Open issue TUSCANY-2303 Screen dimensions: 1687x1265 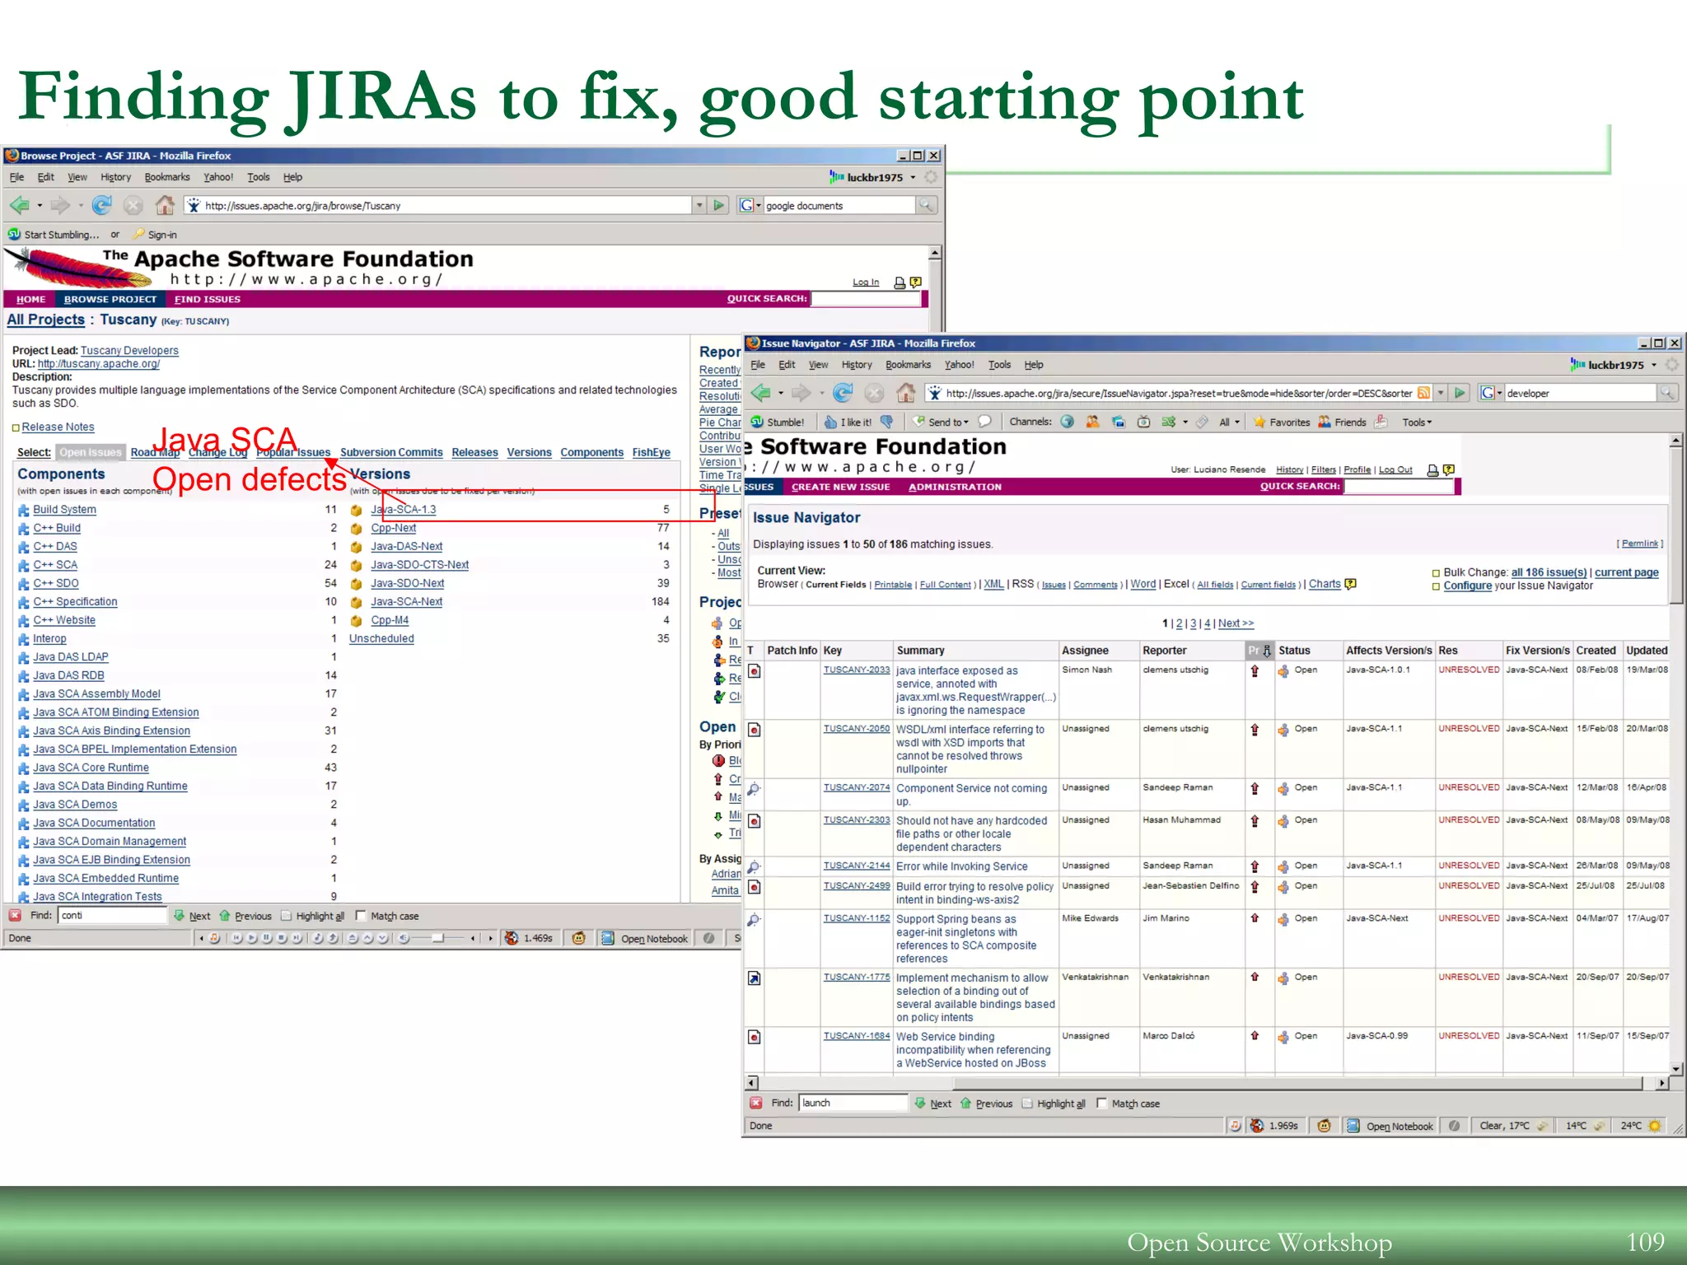click(x=857, y=820)
